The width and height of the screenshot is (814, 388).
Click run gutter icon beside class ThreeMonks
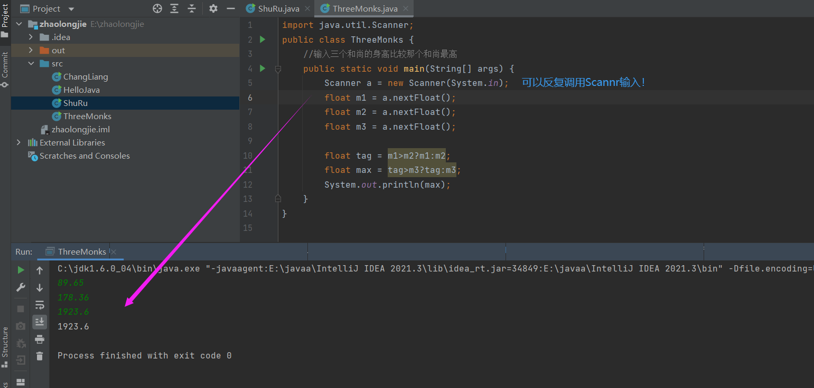263,40
